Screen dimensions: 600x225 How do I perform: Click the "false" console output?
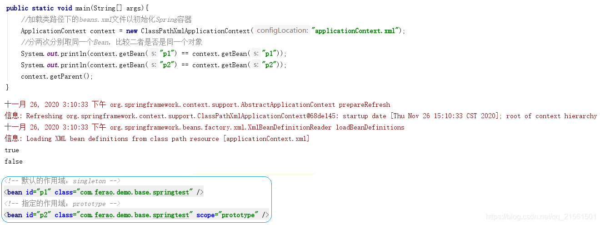[14, 161]
